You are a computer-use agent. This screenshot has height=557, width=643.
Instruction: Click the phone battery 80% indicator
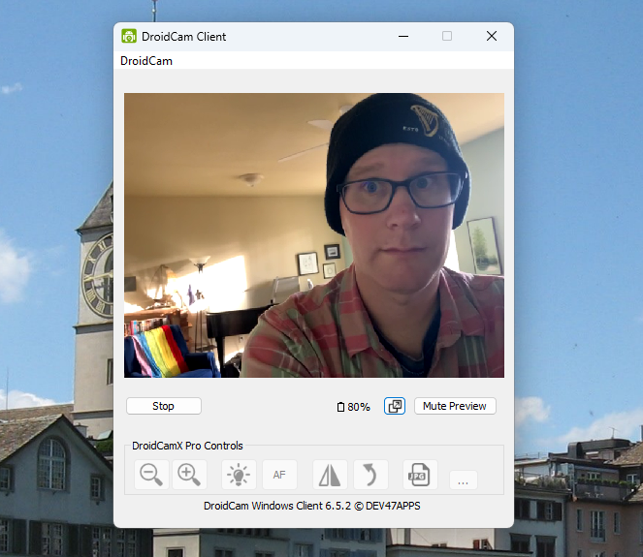[353, 407]
